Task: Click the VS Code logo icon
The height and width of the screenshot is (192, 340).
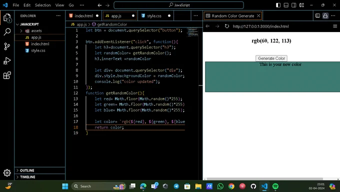Action: [x=5, y=5]
